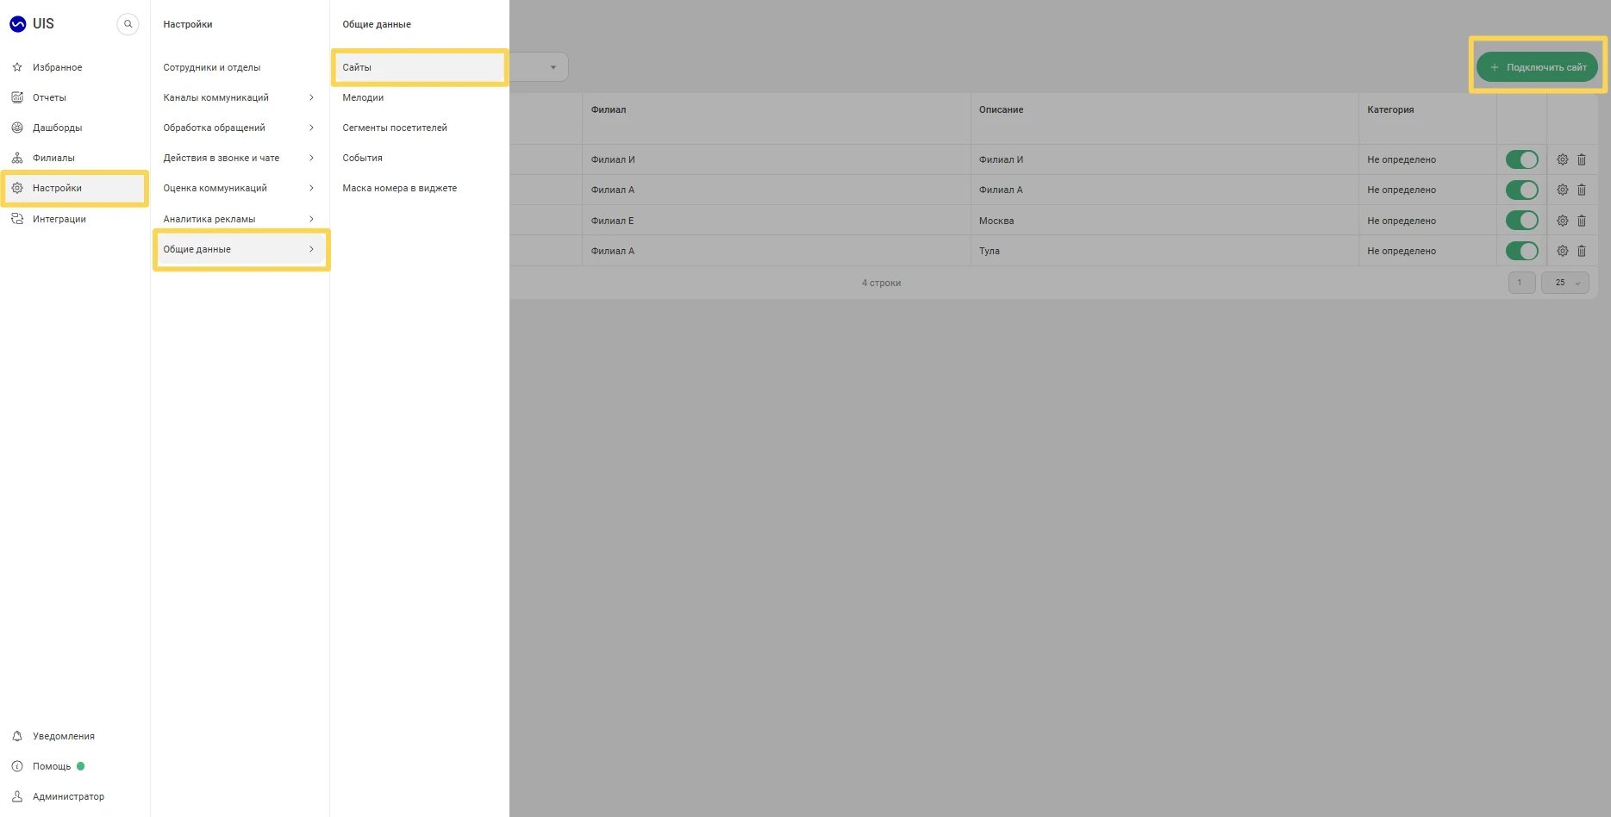This screenshot has width=1611, height=817.
Task: Click the Филиал Е cell
Action: tap(612, 221)
